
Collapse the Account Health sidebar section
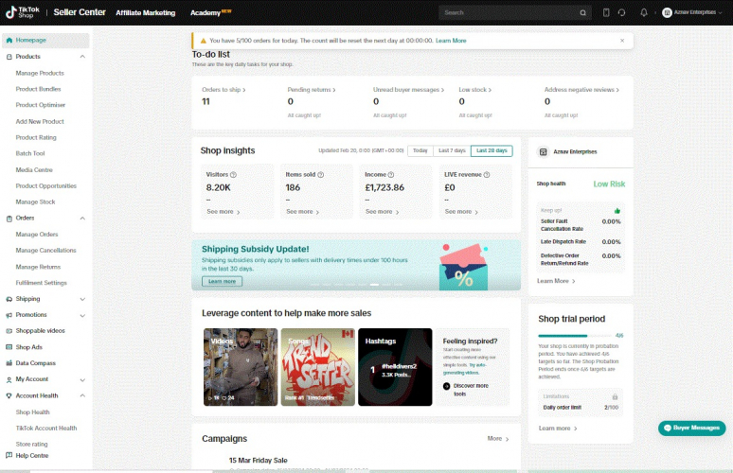[x=82, y=395]
